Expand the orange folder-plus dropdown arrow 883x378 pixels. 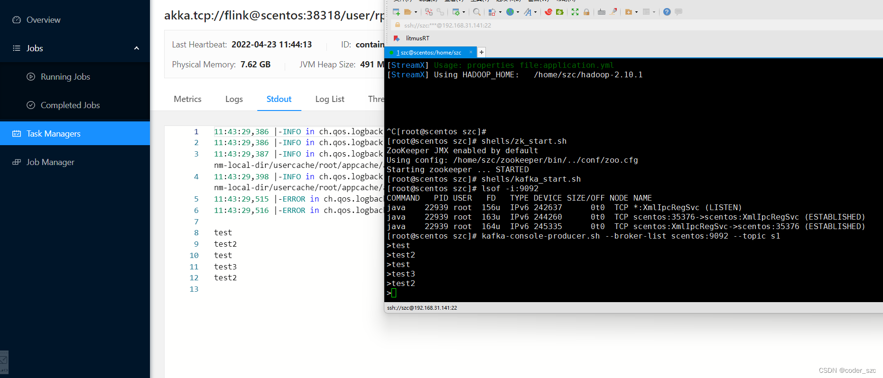click(x=636, y=12)
